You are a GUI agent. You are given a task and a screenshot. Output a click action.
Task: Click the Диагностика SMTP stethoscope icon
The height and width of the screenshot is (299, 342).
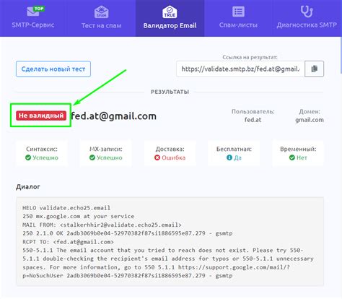coord(307,12)
